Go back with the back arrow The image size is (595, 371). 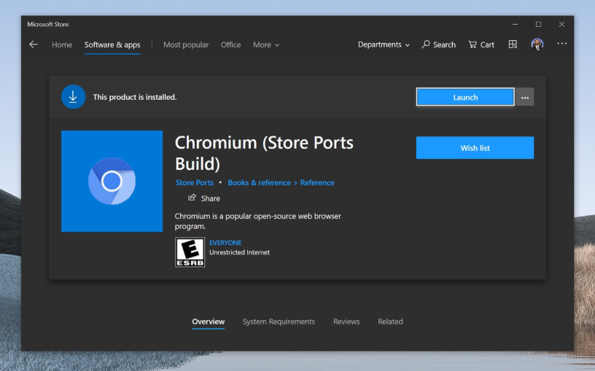(34, 44)
